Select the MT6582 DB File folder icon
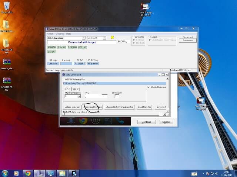The width and height of the screenshot is (237, 177). (x=7, y=46)
